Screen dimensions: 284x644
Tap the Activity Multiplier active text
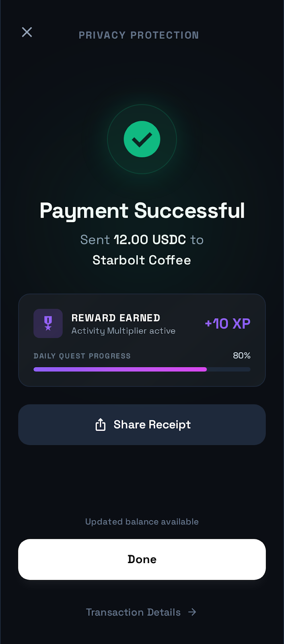pos(123,331)
